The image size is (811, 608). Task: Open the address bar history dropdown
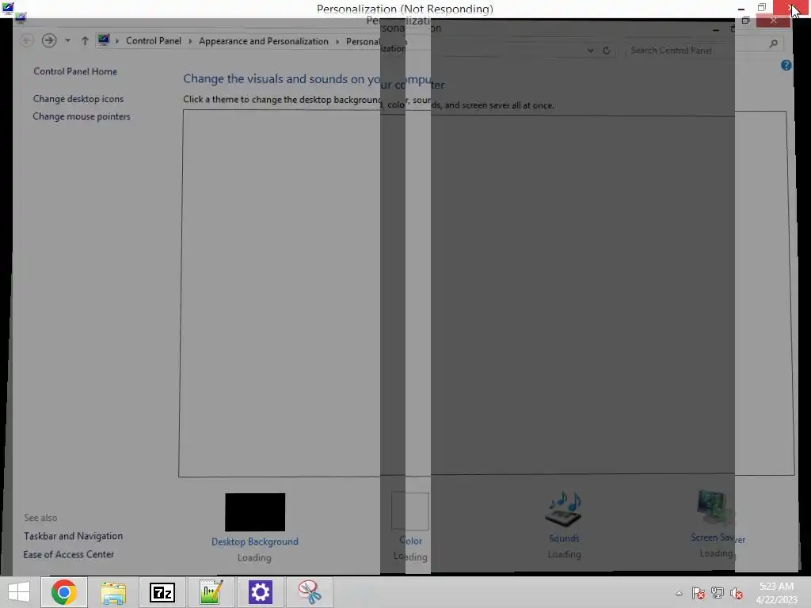point(590,51)
